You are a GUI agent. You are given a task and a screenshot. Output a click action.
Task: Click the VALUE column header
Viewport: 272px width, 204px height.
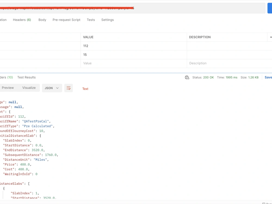click(88, 37)
